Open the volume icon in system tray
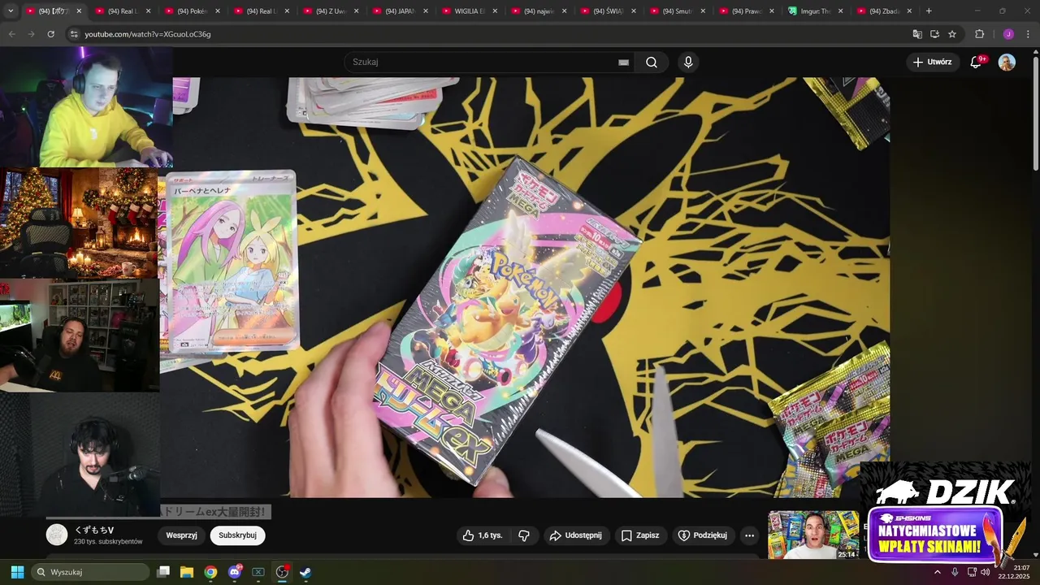This screenshot has height=585, width=1040. (x=985, y=572)
